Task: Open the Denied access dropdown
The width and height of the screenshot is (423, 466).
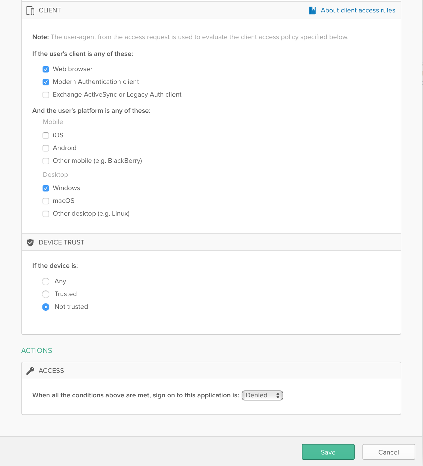Action: [262, 395]
